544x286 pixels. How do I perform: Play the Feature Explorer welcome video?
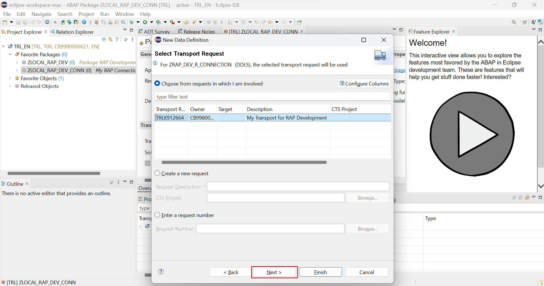tap(472, 134)
